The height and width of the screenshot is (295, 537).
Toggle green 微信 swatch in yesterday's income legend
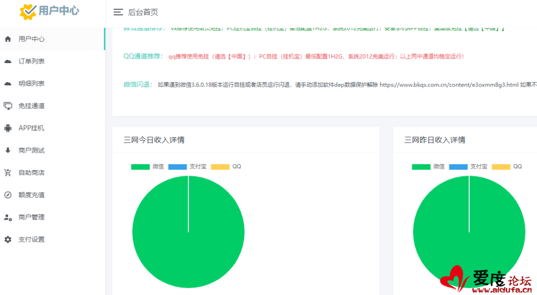pyautogui.click(x=421, y=167)
